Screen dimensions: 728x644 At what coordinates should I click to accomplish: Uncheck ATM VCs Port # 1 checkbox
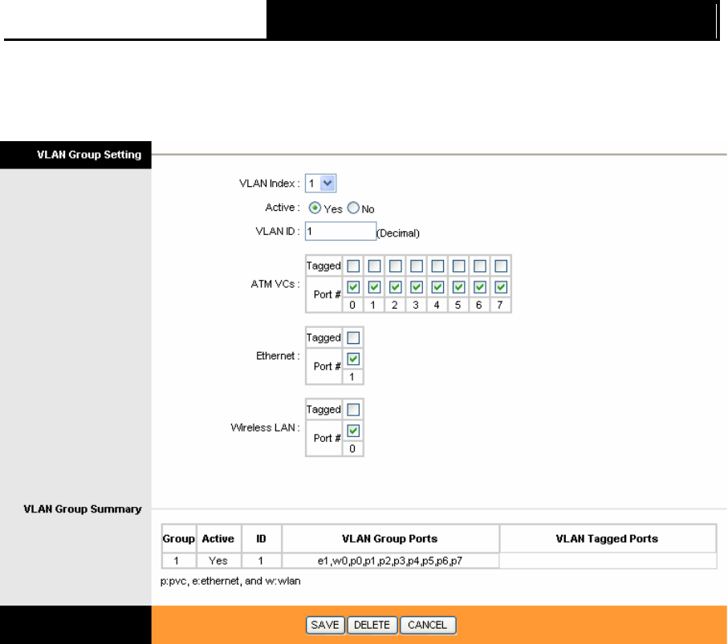coord(374,287)
